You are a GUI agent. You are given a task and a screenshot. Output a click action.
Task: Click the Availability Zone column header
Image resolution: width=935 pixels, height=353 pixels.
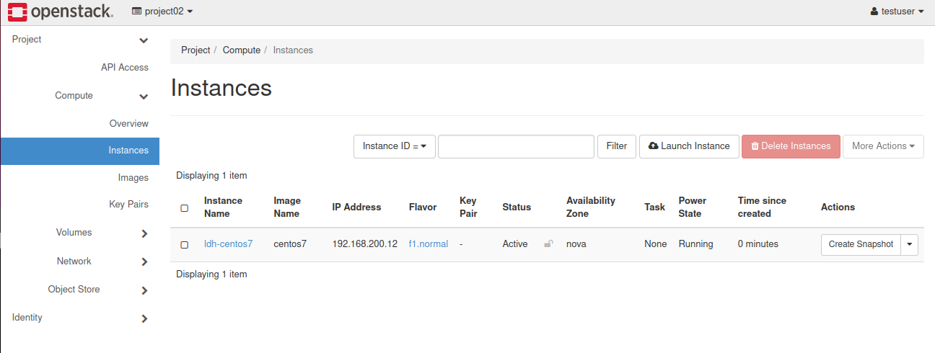tap(591, 207)
